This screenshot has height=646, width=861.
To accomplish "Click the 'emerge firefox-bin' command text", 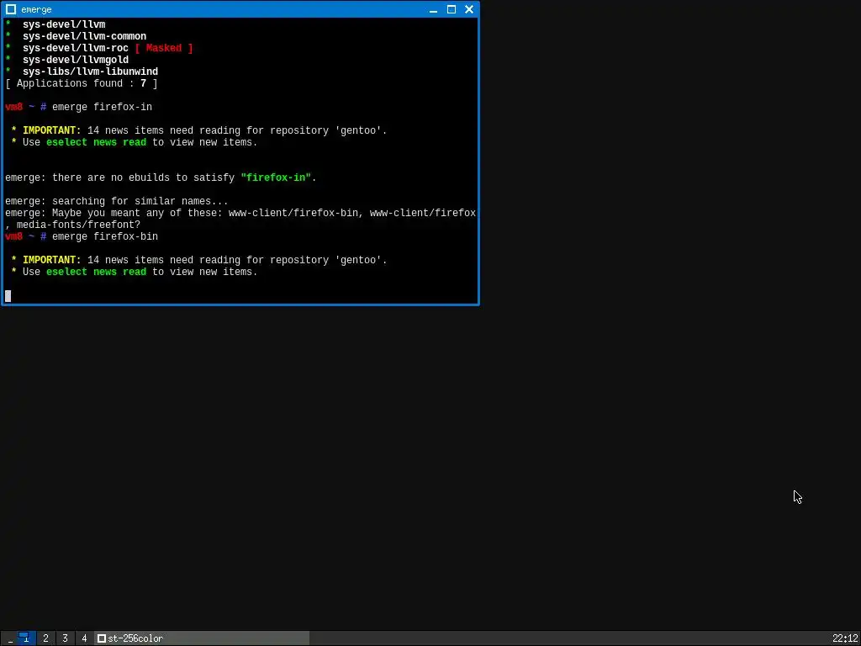I will tap(105, 236).
